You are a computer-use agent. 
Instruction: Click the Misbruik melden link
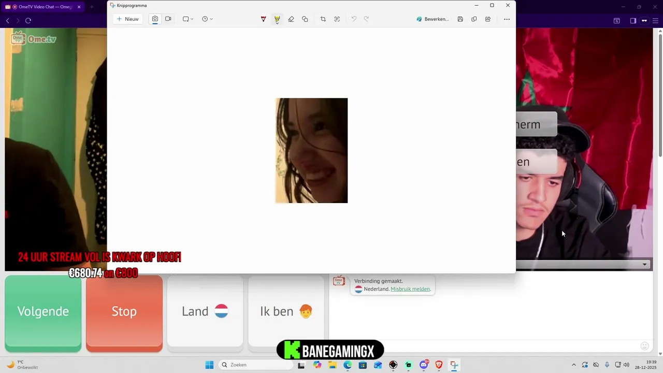tap(410, 289)
